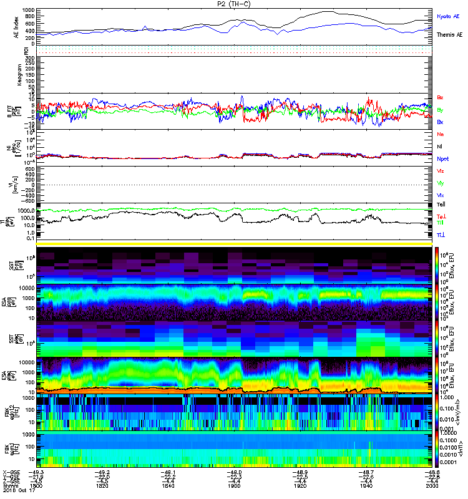The height and width of the screenshot is (499, 468).
Task: Click the blue Npot legend label
Action: click(x=442, y=159)
